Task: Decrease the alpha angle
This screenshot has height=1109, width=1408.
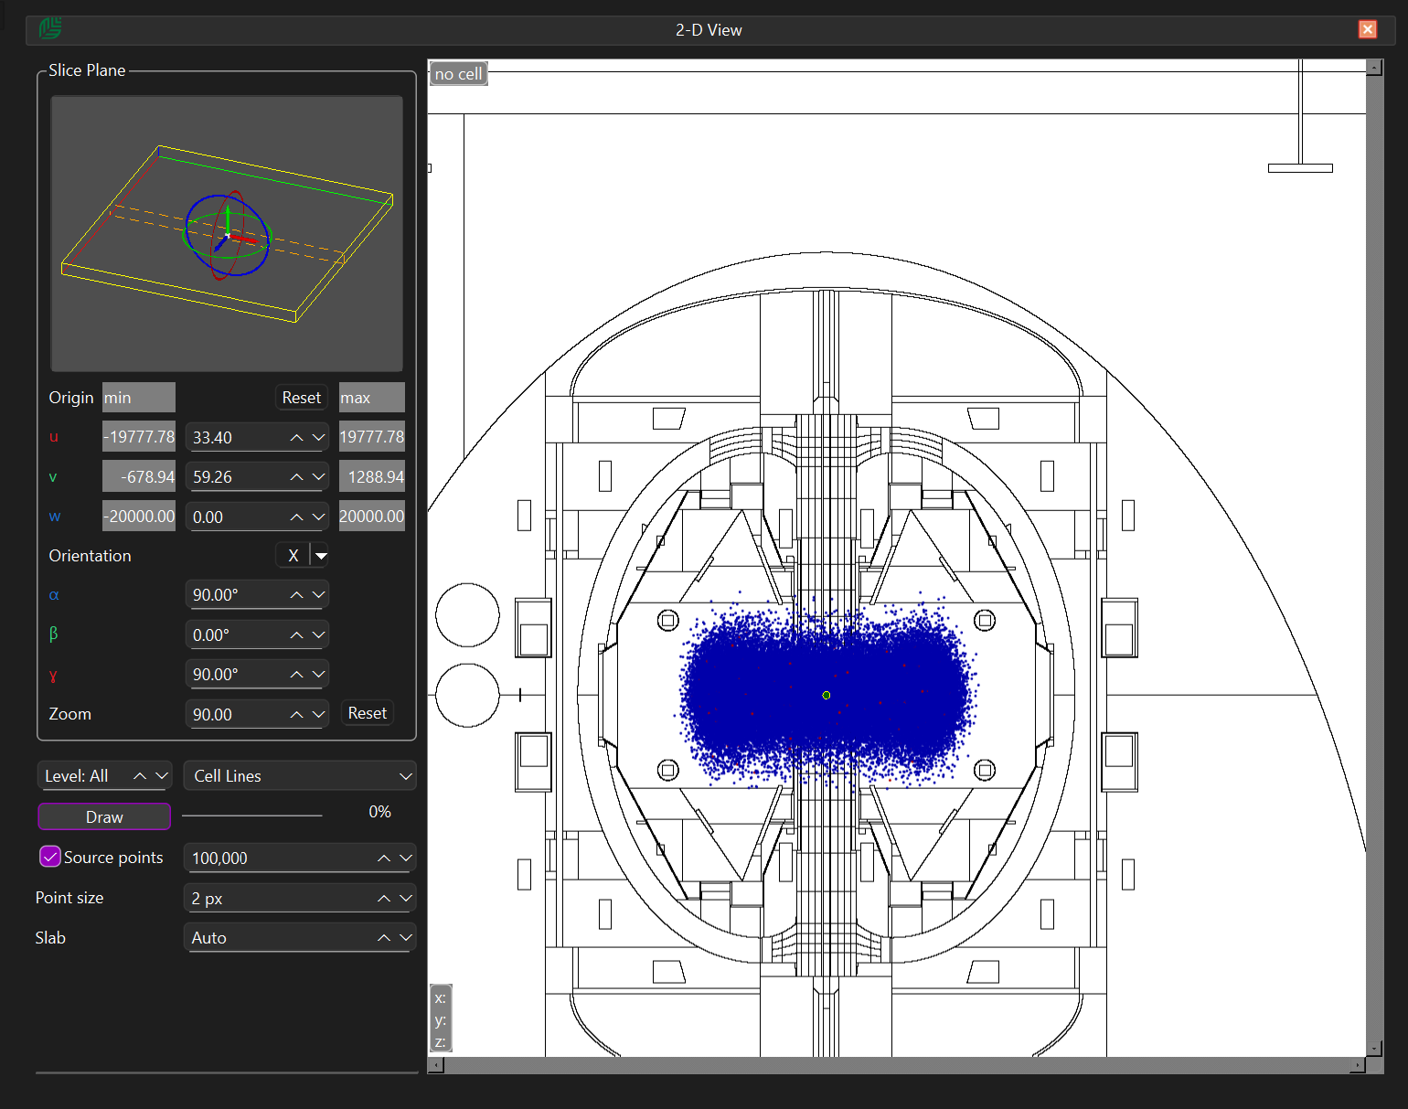Action: click(318, 595)
